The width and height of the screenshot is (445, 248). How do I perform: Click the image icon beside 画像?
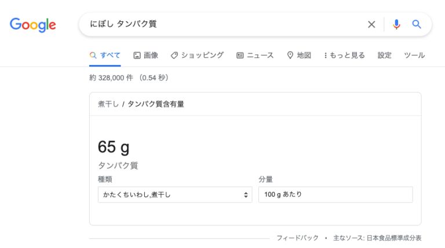[137, 55]
